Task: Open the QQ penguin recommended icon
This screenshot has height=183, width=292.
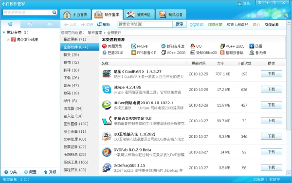Action: (193, 46)
